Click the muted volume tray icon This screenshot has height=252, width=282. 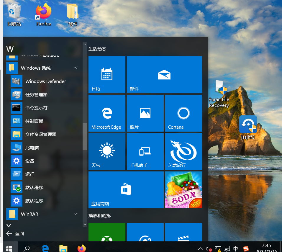click(x=209, y=249)
